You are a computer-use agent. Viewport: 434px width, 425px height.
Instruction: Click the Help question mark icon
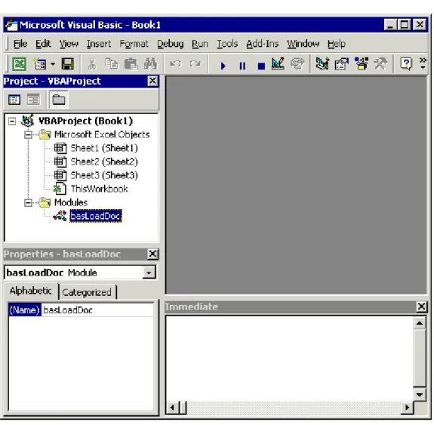point(406,64)
